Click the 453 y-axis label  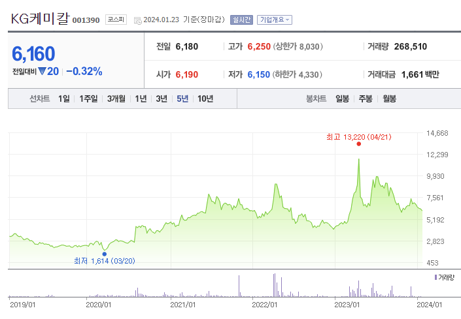pos(432,263)
